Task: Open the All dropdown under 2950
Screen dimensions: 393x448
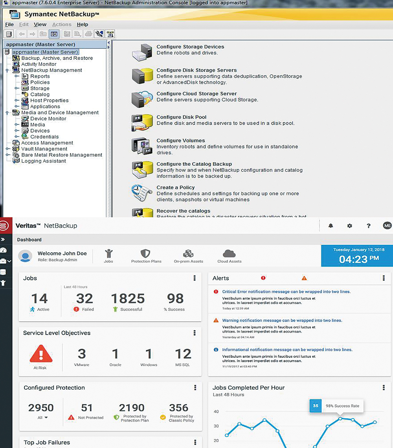Action: [42, 417]
